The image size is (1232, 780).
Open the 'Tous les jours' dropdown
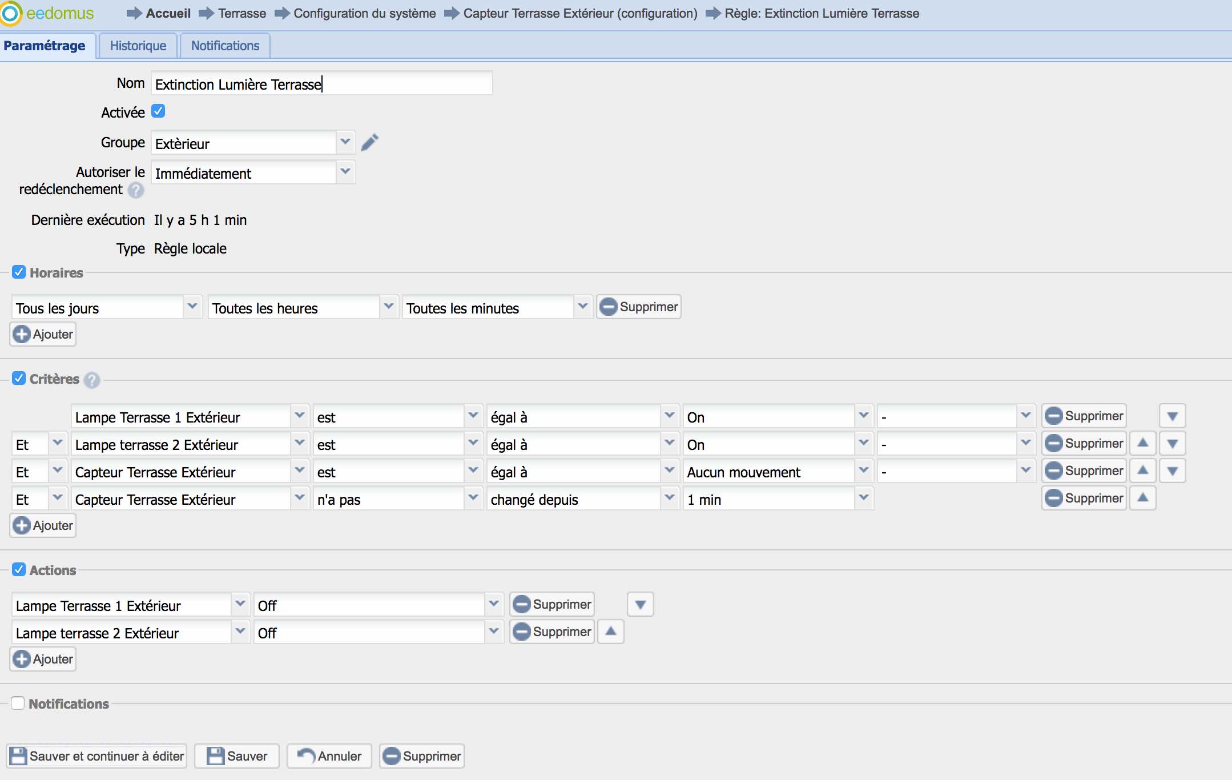click(x=192, y=307)
